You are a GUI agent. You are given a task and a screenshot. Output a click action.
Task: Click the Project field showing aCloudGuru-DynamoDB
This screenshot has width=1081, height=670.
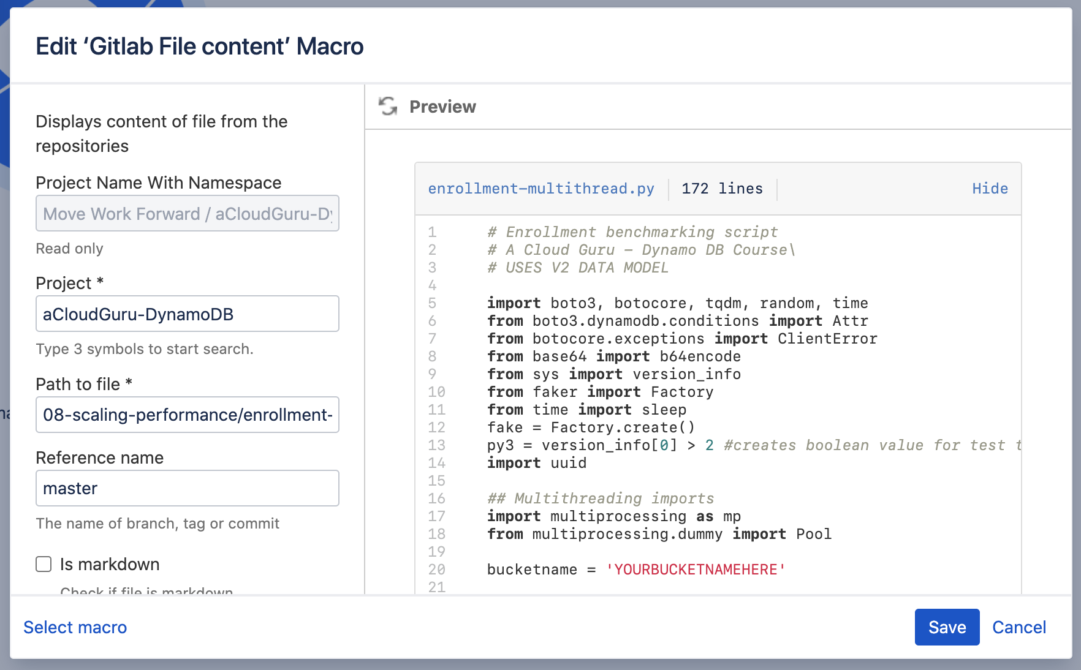click(187, 314)
